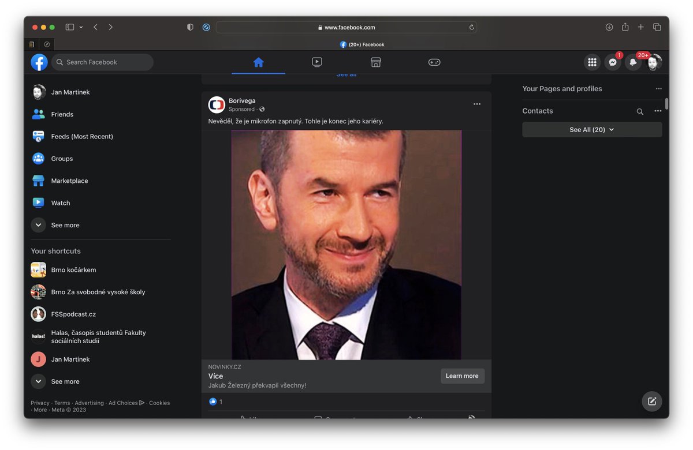This screenshot has height=450, width=693.
Task: Select the second pinned compass tab
Action: [47, 44]
